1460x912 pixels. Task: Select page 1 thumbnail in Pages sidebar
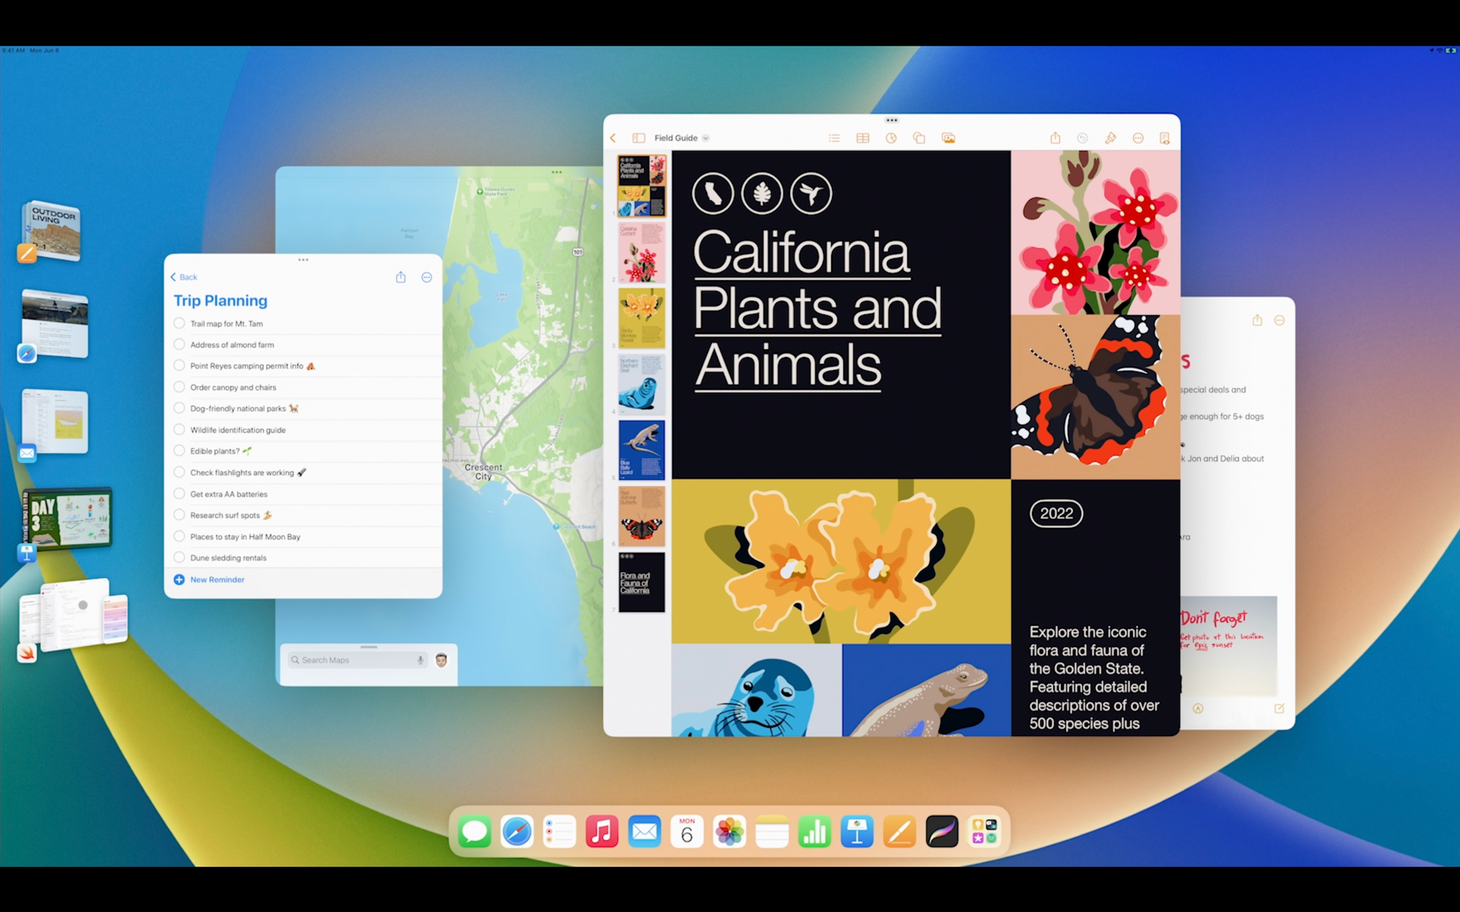642,186
